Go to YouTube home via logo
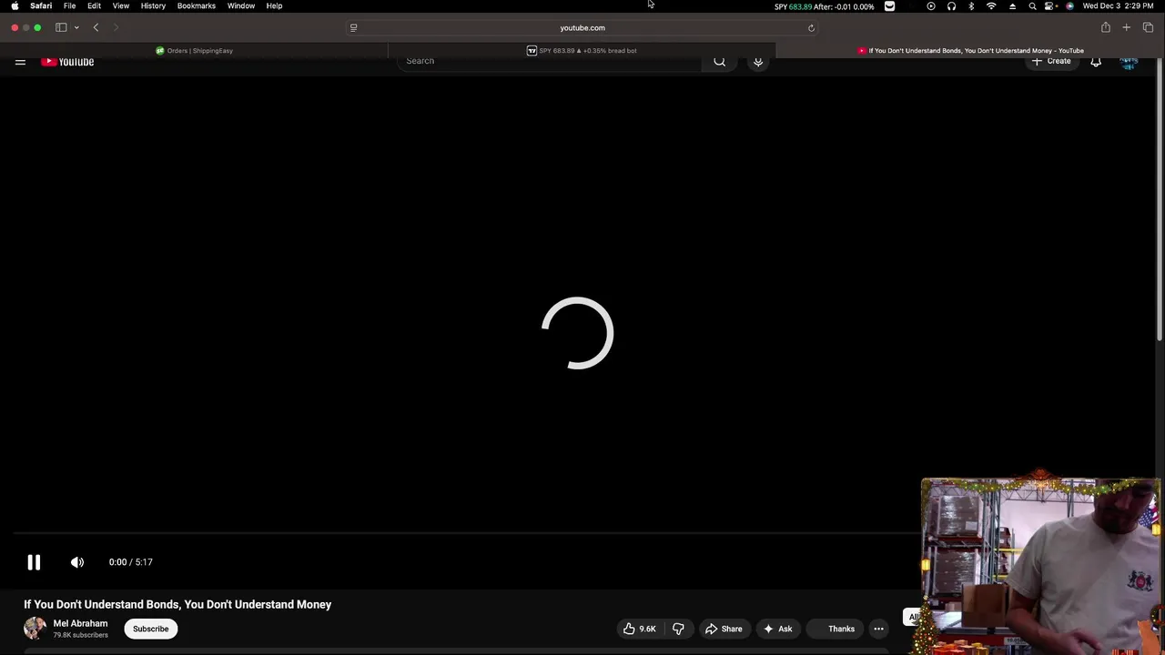 [x=67, y=61]
